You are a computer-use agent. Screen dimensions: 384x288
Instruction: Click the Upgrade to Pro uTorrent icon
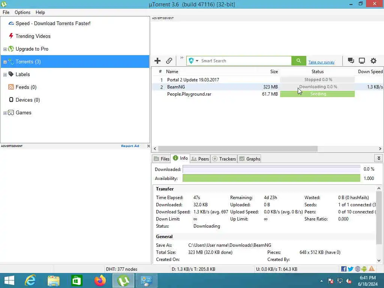(11, 49)
